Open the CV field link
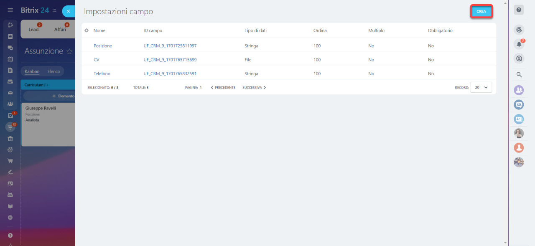535x246 pixels. [x=96, y=59]
